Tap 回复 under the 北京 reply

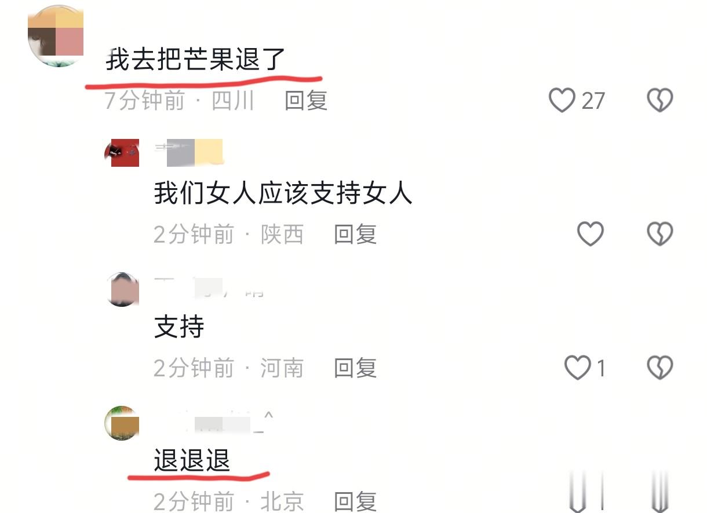[355, 501]
